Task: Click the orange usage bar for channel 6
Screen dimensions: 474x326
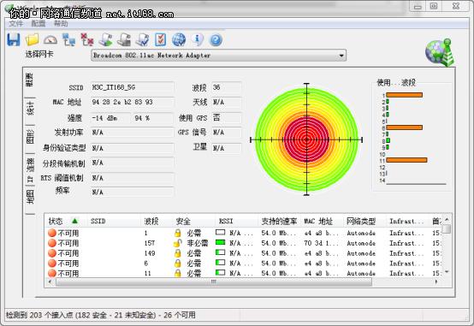Action: click(404, 127)
